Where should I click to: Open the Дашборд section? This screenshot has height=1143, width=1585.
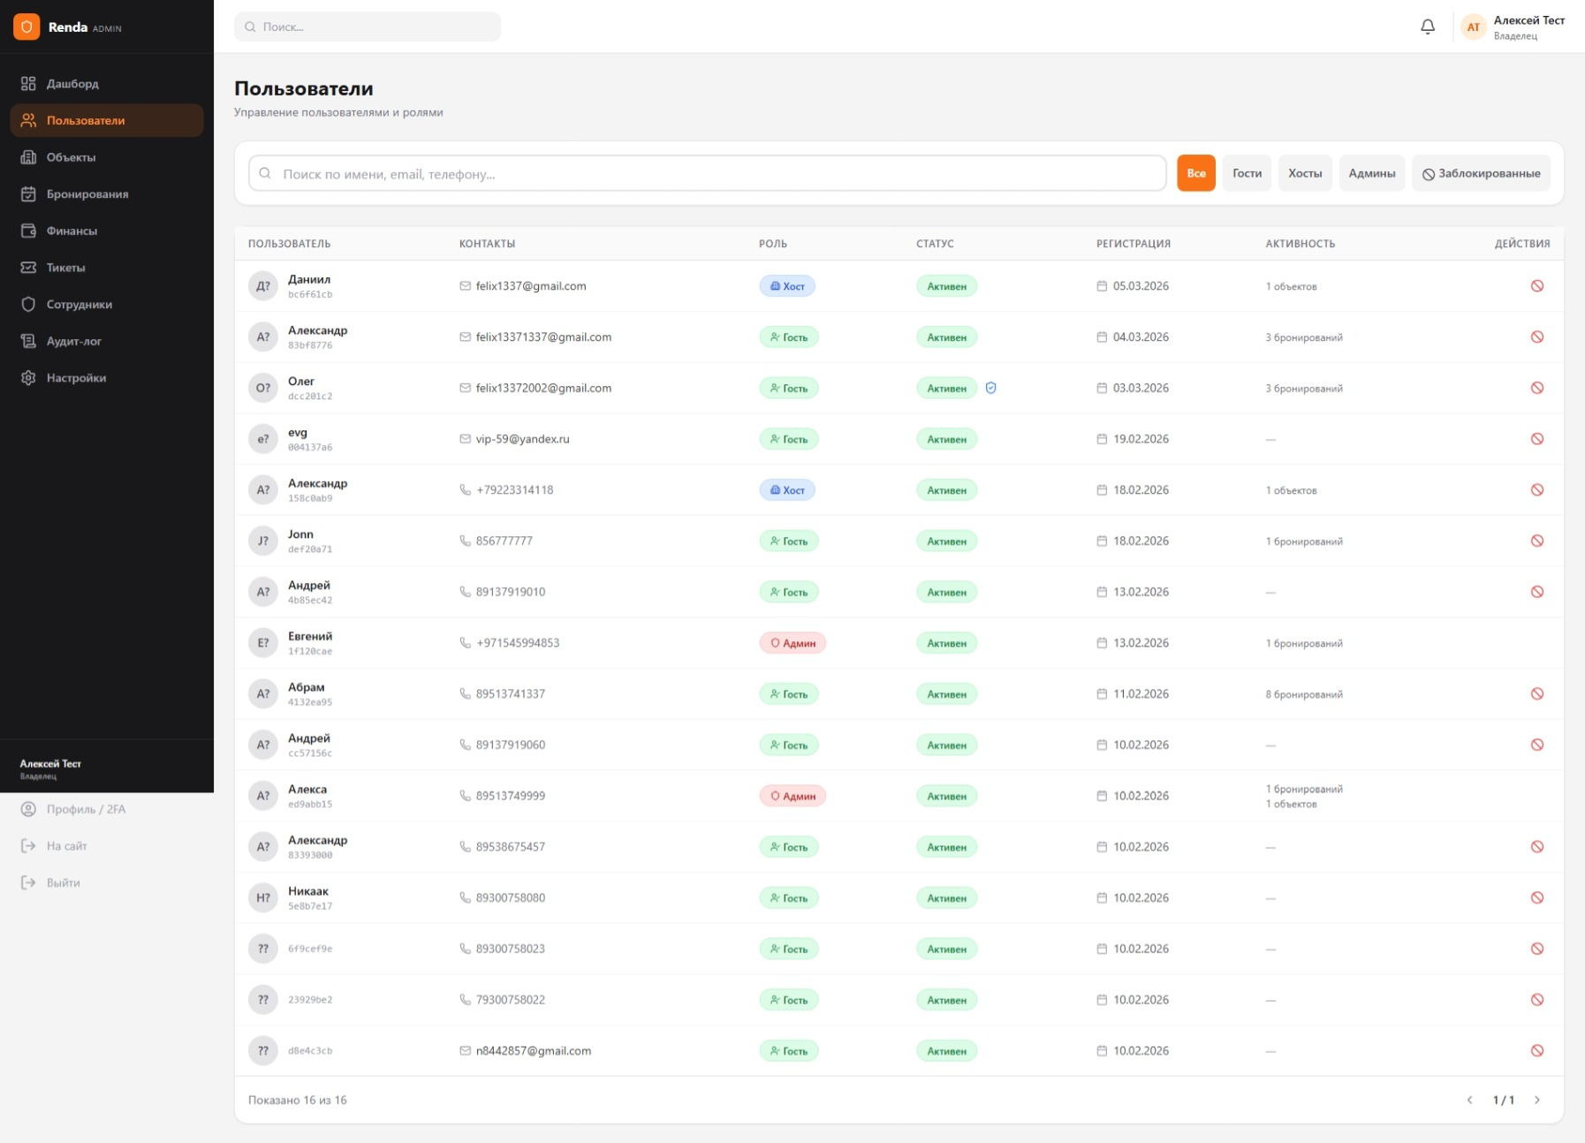coord(106,84)
